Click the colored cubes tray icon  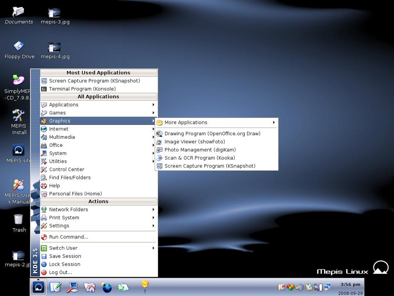290,287
